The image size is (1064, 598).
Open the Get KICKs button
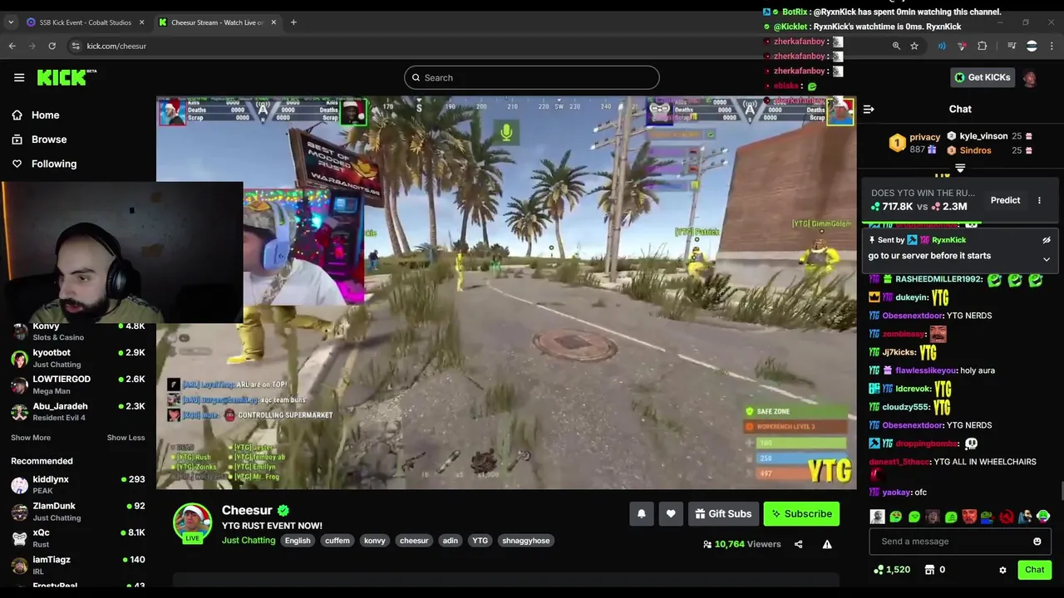pos(982,77)
